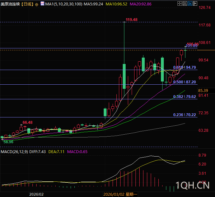Click the highlighted blue axis play icon
Screen dimensions: 215x197
190,4
